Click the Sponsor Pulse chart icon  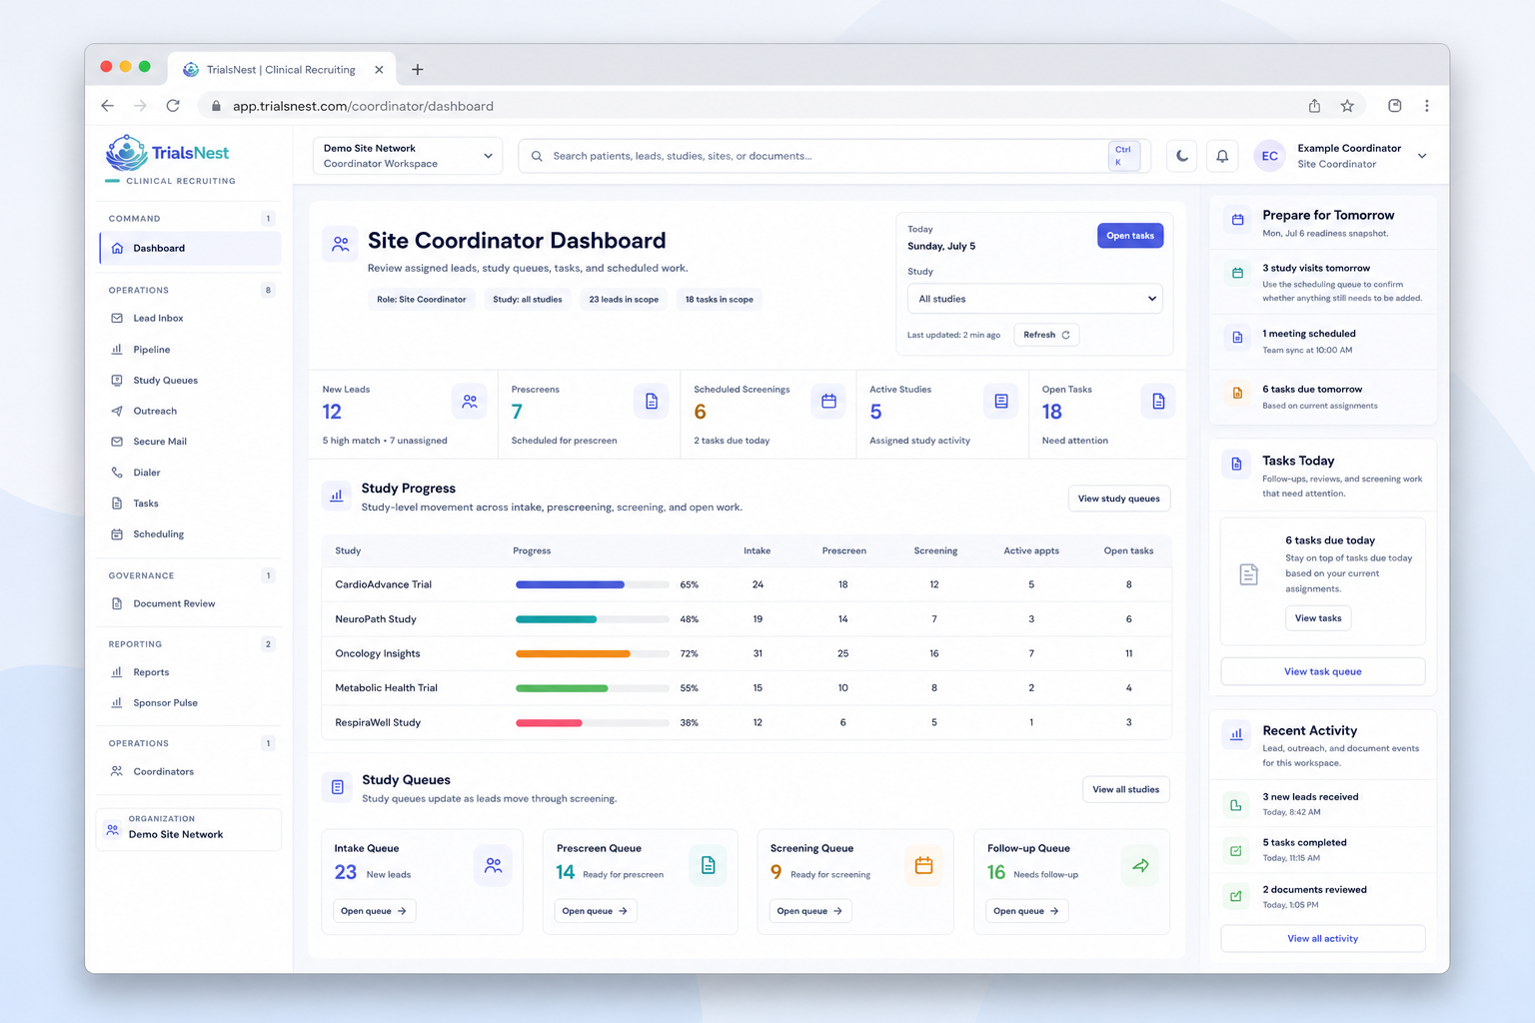117,702
